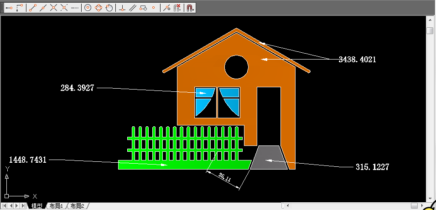Viewport: 436px width, 210px height.
Task: Switch to the 布局2 layout tab
Action: click(x=78, y=206)
